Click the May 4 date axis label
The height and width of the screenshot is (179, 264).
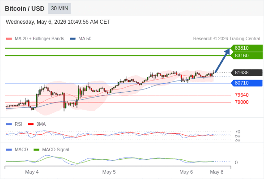[x=32, y=172]
